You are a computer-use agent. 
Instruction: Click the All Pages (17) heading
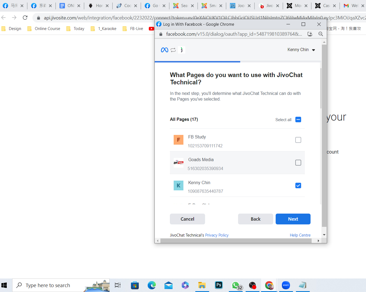click(184, 119)
